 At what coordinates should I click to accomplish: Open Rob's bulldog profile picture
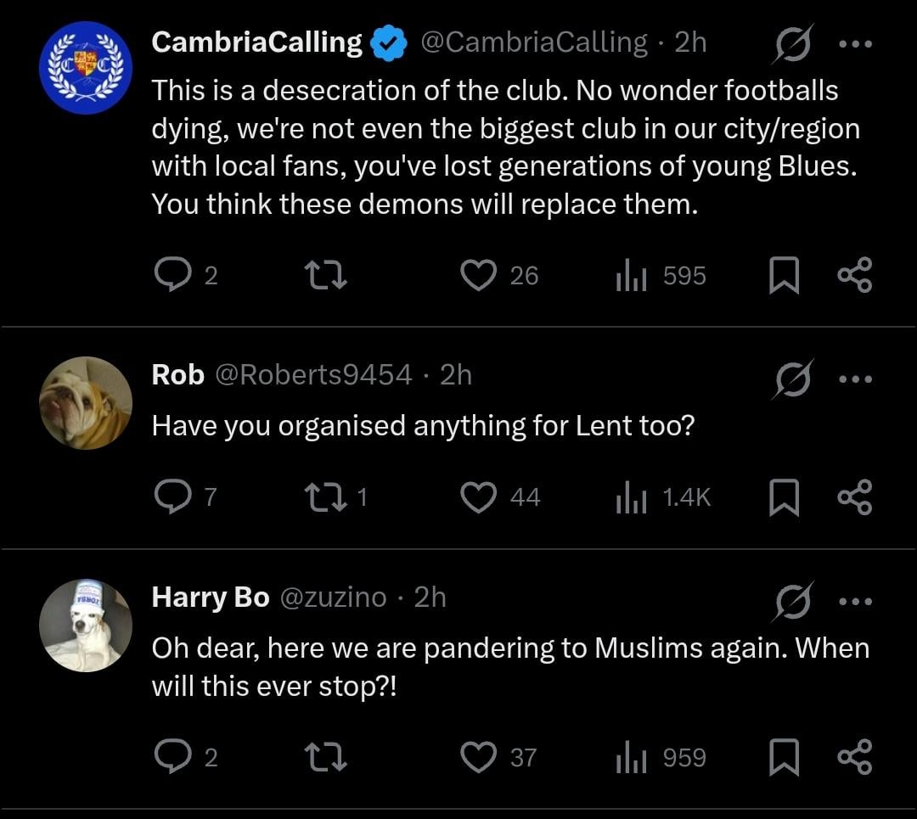point(86,402)
